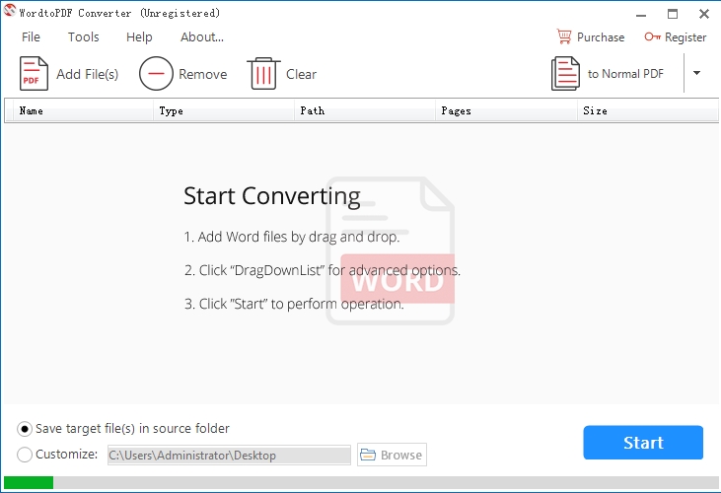The image size is (721, 493).
Task: Click the Add File(s) label
Action: point(88,74)
